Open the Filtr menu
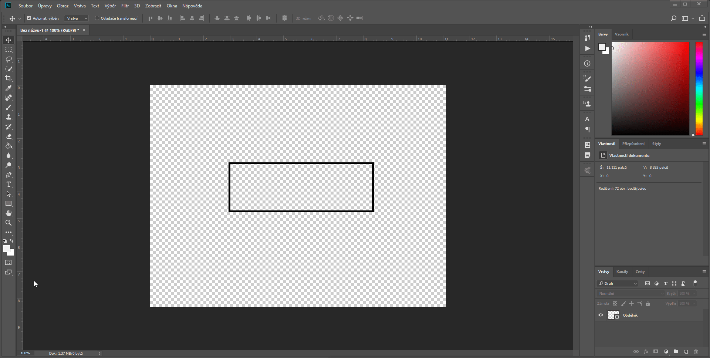This screenshot has width=710, height=358. [x=125, y=6]
